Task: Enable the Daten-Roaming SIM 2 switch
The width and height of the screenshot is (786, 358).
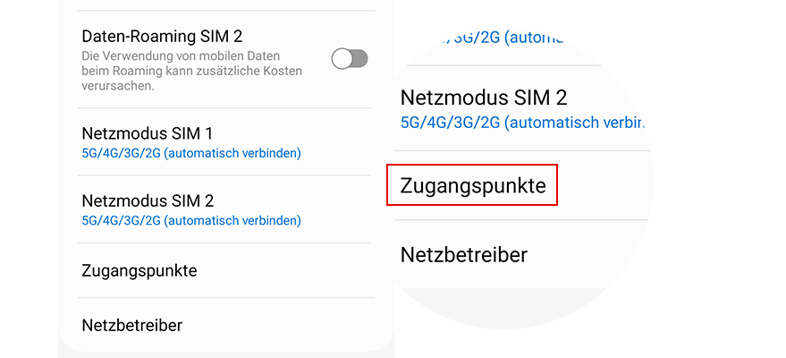Action: point(349,59)
